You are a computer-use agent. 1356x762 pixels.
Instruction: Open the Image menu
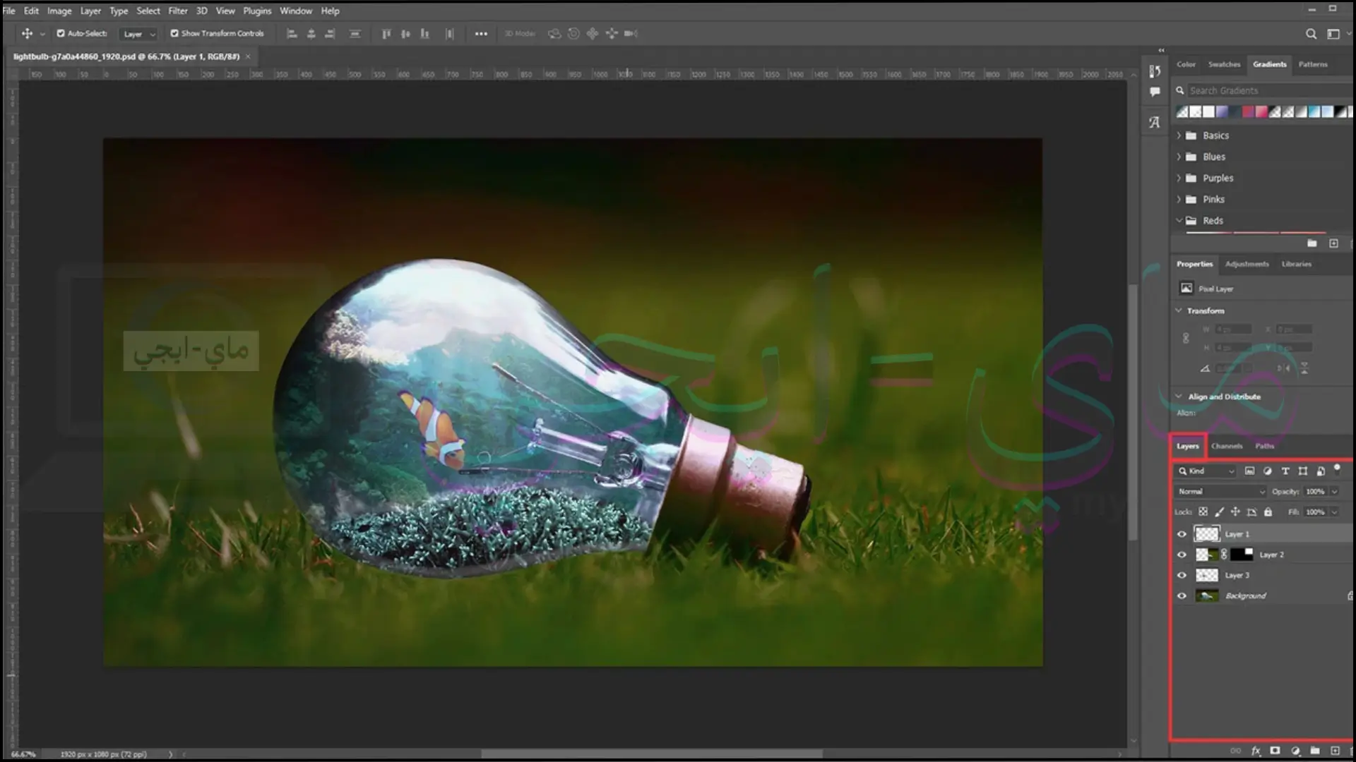(59, 11)
